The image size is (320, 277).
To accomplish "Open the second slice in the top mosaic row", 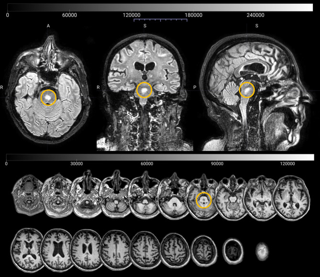I will coord(58,195).
